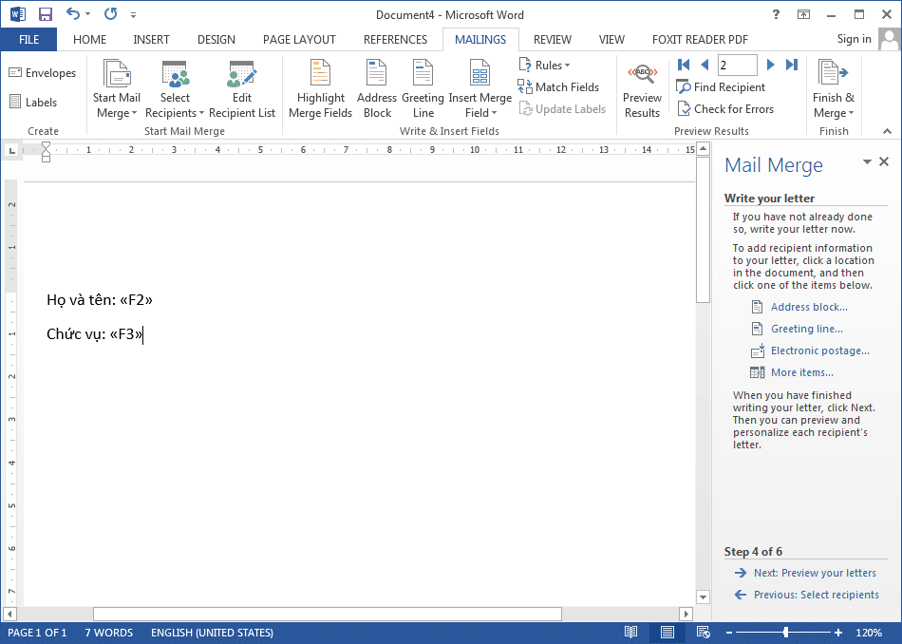This screenshot has width=902, height=644.
Task: Open Ribbon Display Options
Action: tap(803, 14)
